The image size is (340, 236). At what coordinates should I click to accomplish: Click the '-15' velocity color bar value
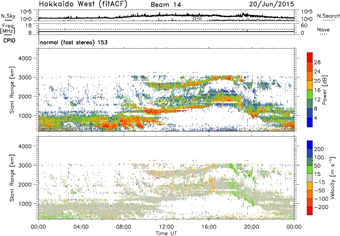(320, 182)
